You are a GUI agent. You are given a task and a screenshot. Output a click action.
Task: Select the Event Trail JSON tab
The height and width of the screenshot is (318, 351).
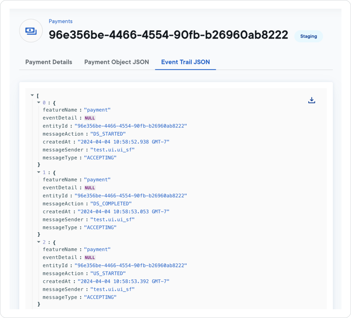click(x=185, y=62)
